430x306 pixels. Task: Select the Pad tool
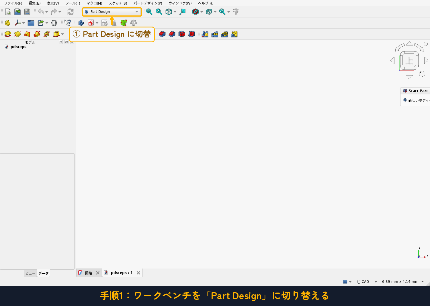pyautogui.click(x=8, y=34)
